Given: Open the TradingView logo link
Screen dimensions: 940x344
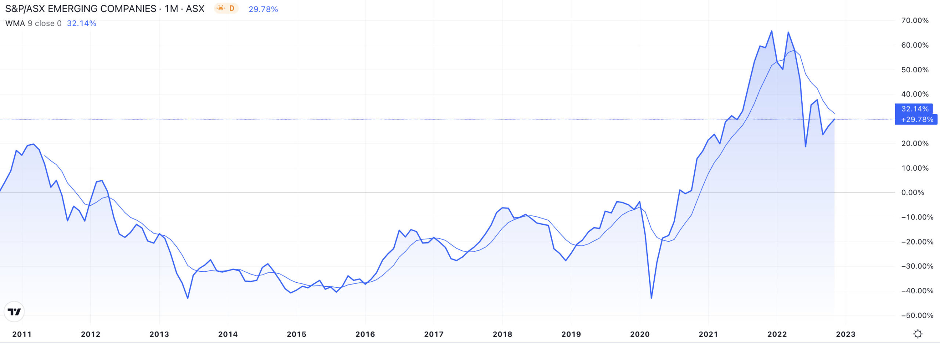Looking at the screenshot, I should coord(14,312).
